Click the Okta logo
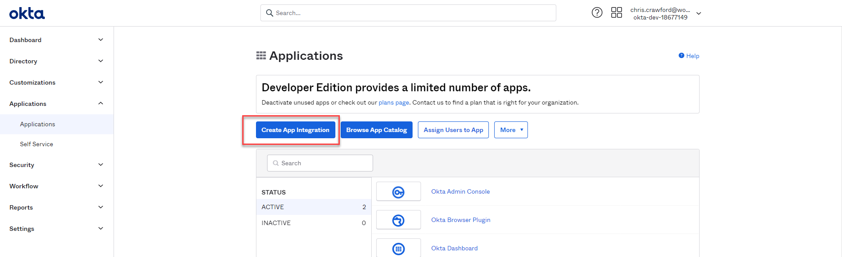This screenshot has width=842, height=257. click(27, 13)
